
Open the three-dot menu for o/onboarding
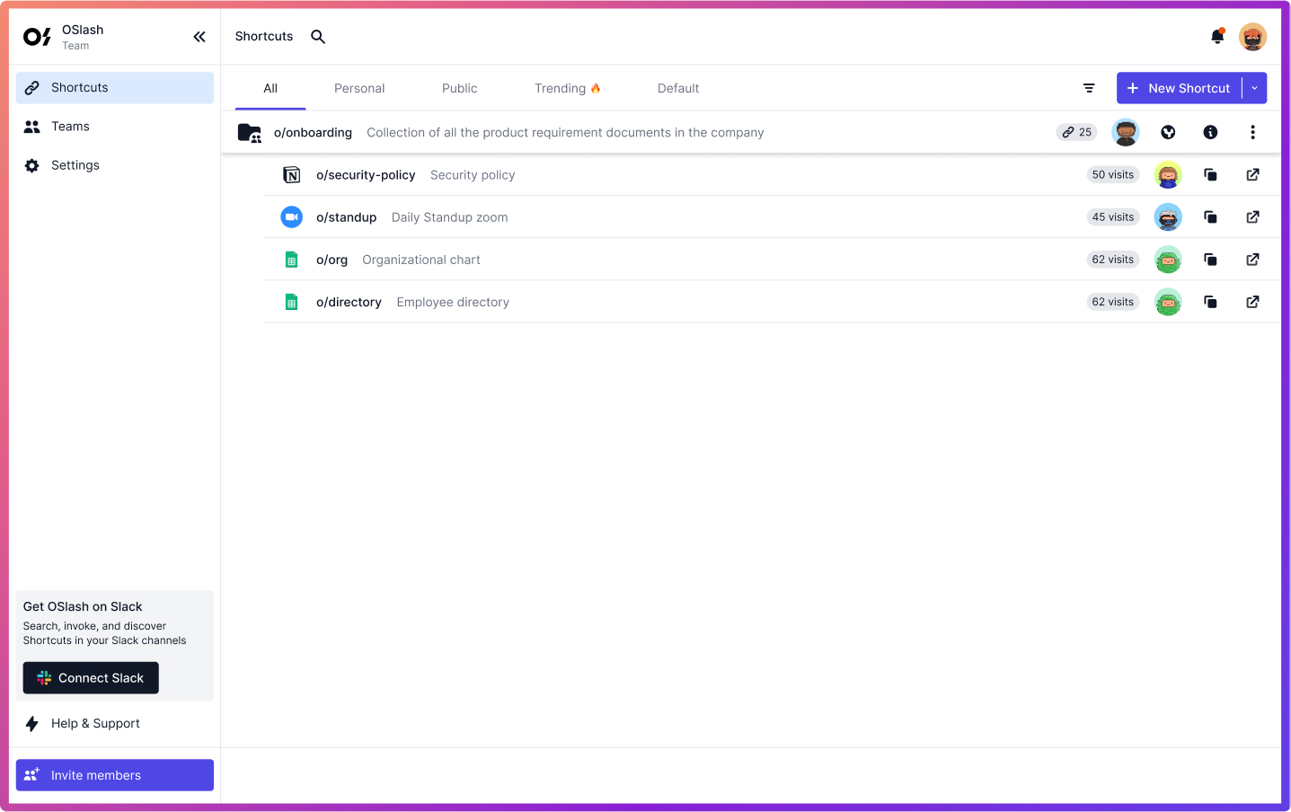coord(1252,132)
